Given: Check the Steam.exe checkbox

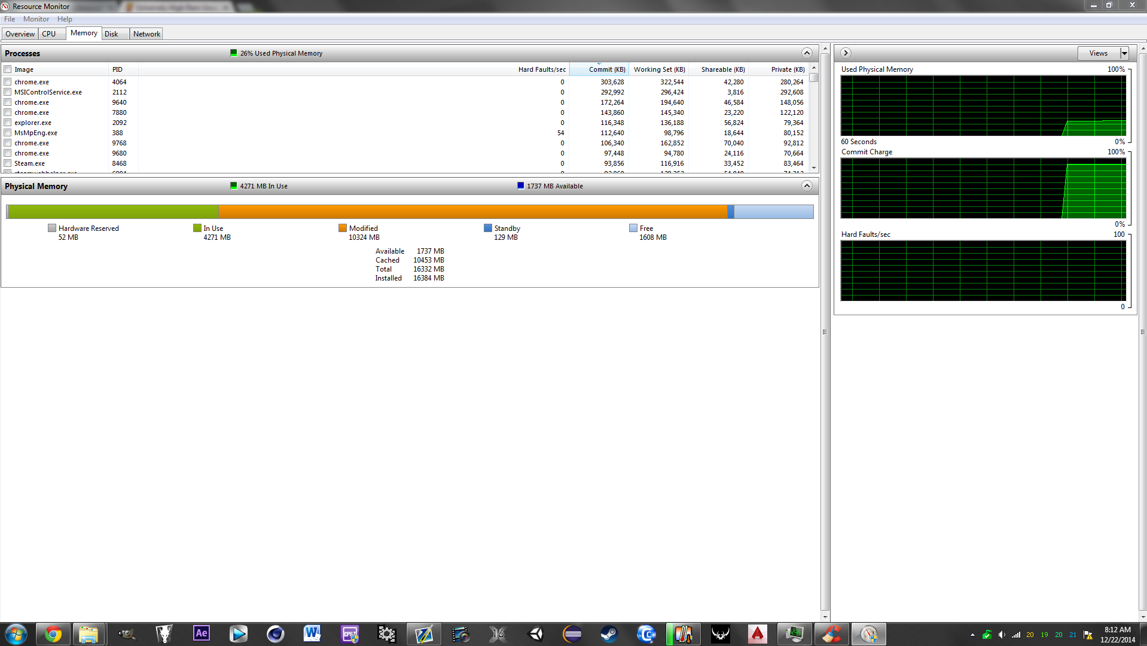Looking at the screenshot, I should coord(8,163).
